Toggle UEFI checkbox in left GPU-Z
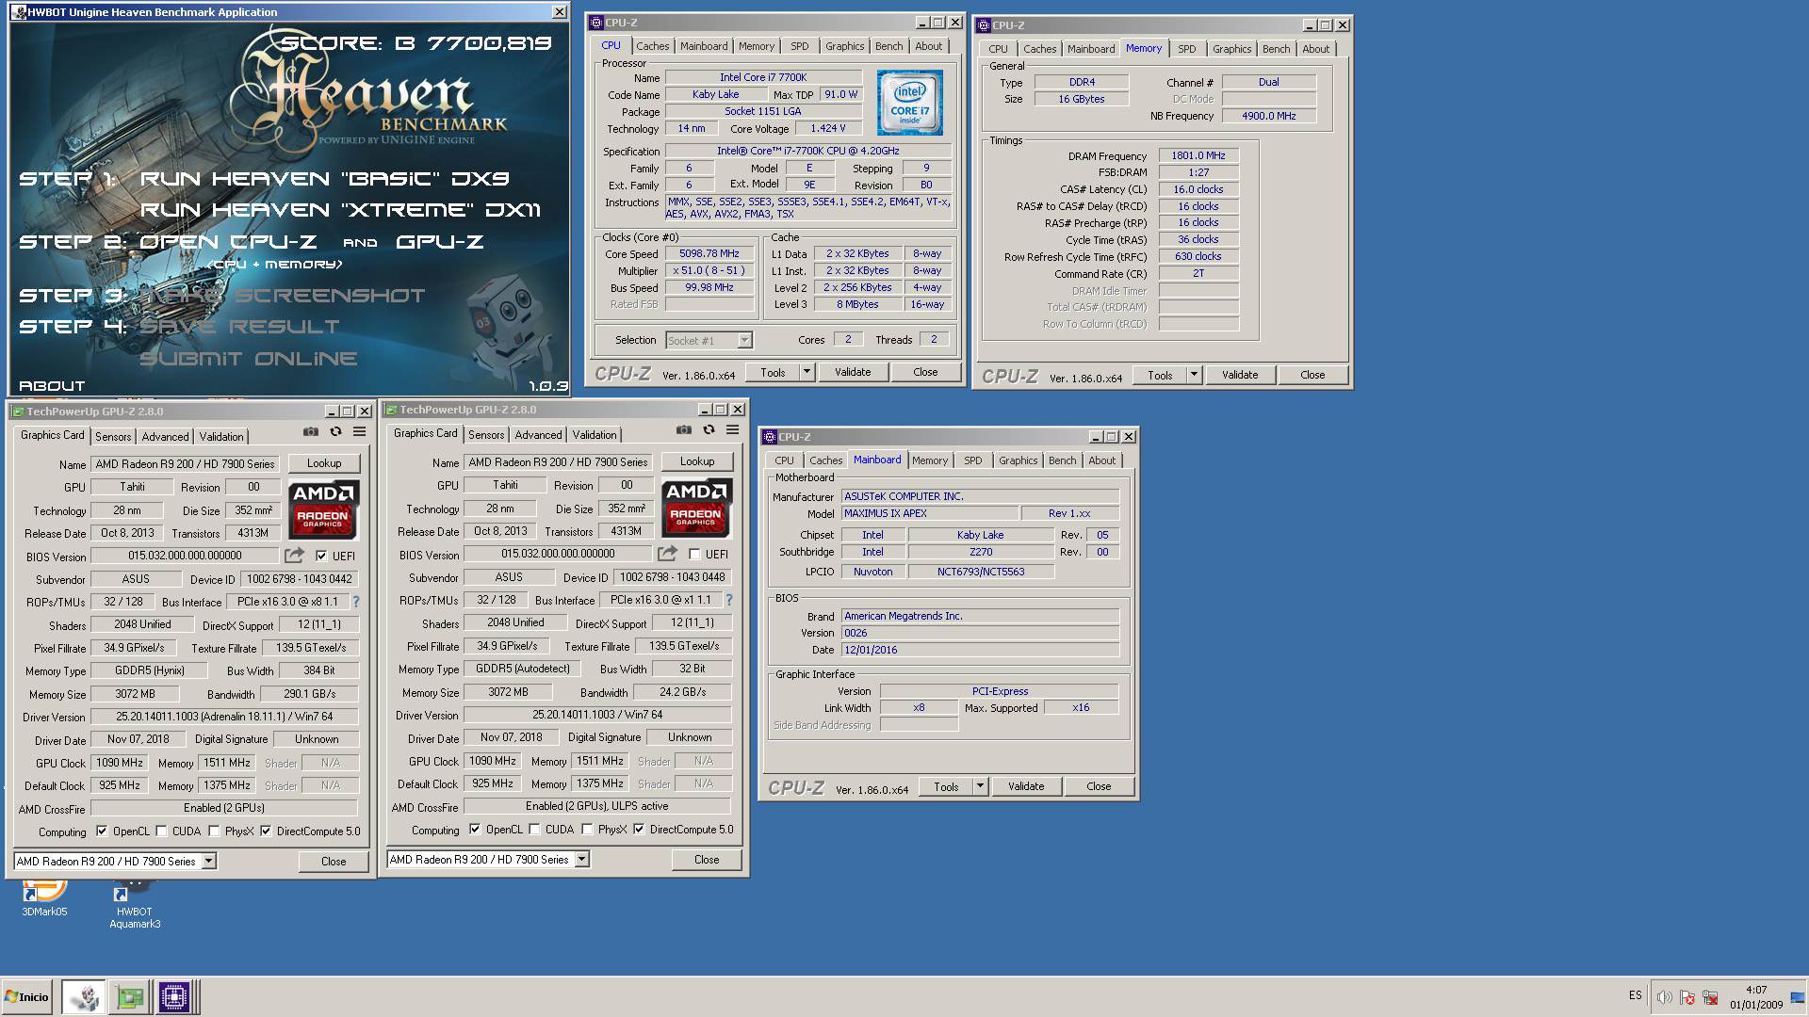1809x1017 pixels. [x=321, y=557]
